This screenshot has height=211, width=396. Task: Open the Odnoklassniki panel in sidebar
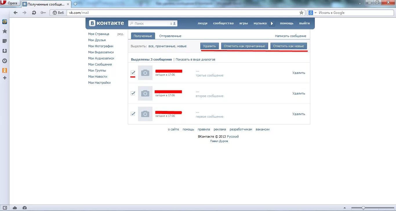point(5,70)
